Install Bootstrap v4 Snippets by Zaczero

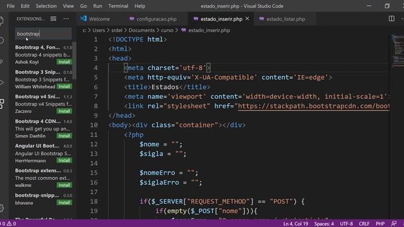coord(64,111)
